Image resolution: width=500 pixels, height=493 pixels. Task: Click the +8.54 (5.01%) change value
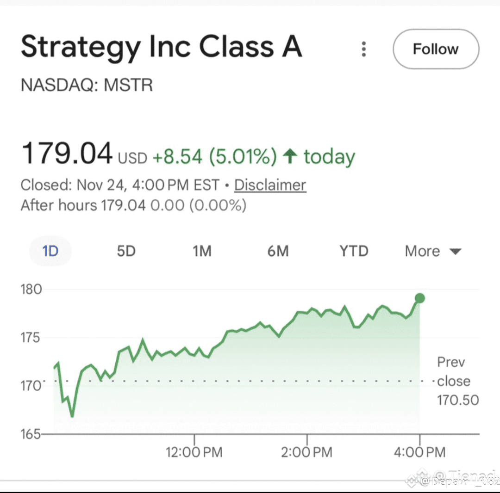[x=214, y=157]
